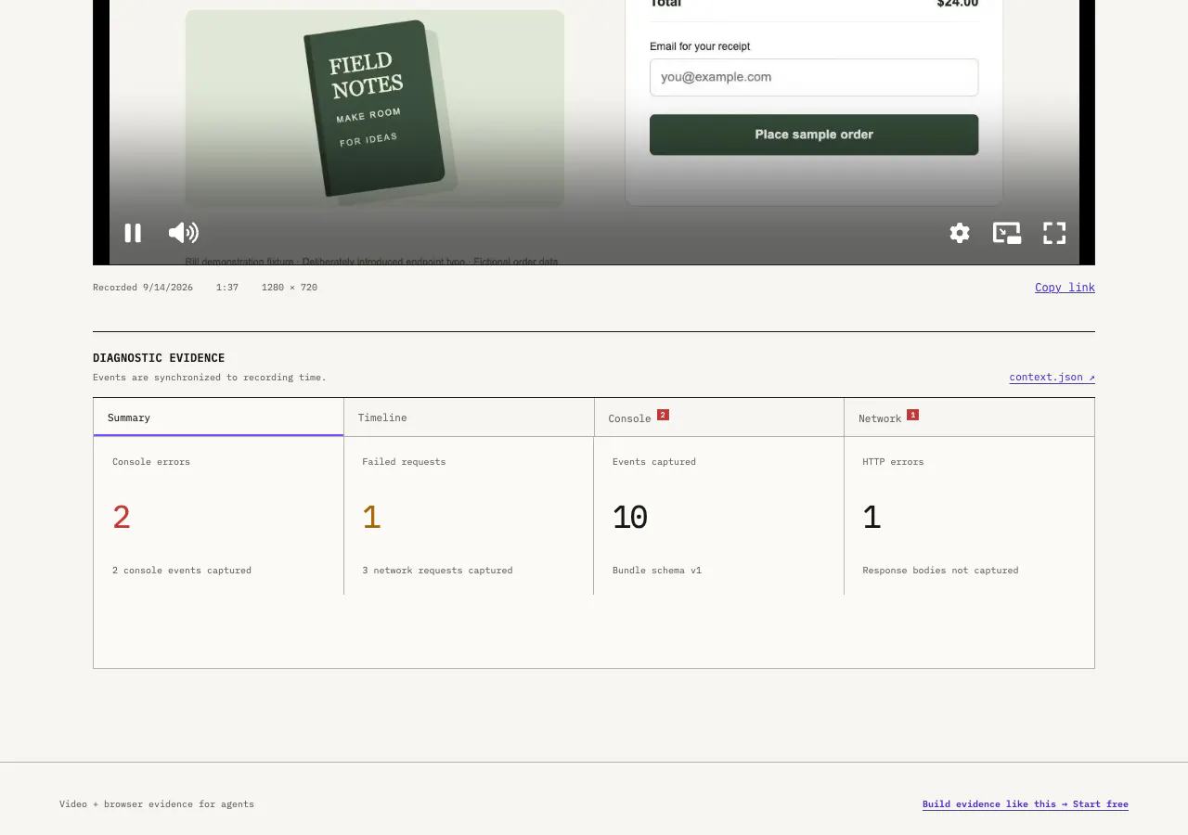The image size is (1188, 835).
Task: Open the context.json link
Action: coord(1052,378)
